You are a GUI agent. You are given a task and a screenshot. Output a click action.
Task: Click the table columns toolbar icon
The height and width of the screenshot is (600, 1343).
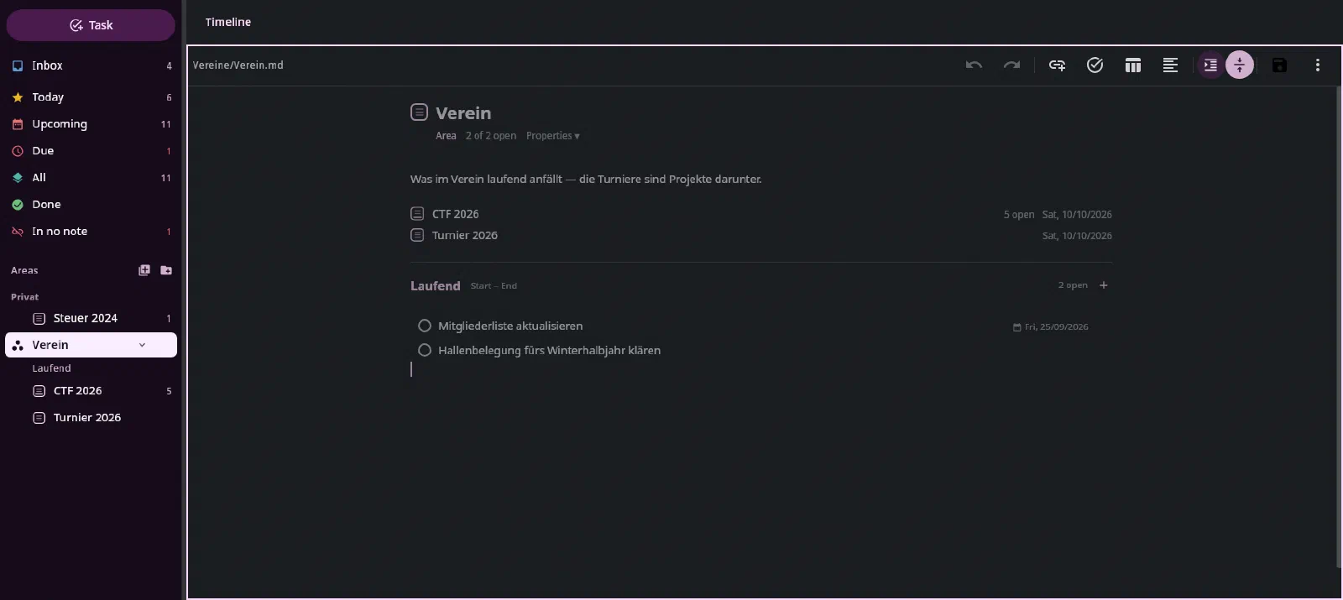1132,65
